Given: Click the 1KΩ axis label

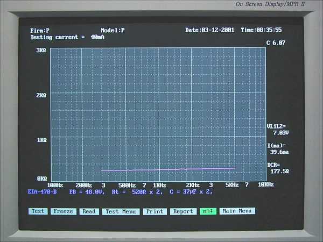Looking at the screenshot, I should (x=42, y=140).
